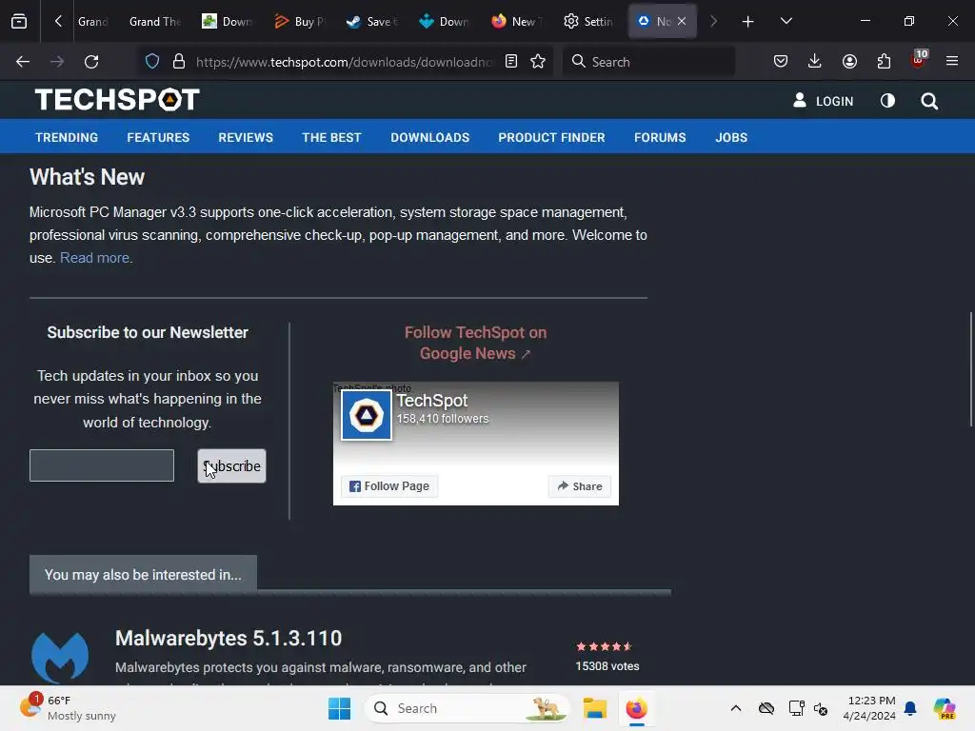Open the Downloads panel arrow
975x731 pixels.
point(815,61)
